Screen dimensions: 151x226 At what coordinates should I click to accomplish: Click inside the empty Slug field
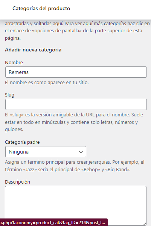pos(76,104)
